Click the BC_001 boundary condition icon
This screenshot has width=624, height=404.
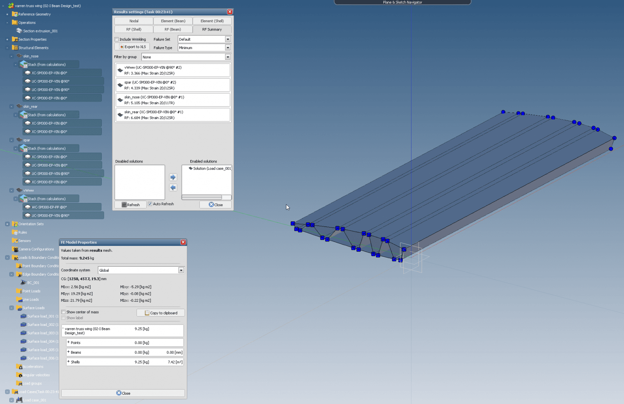23,283
